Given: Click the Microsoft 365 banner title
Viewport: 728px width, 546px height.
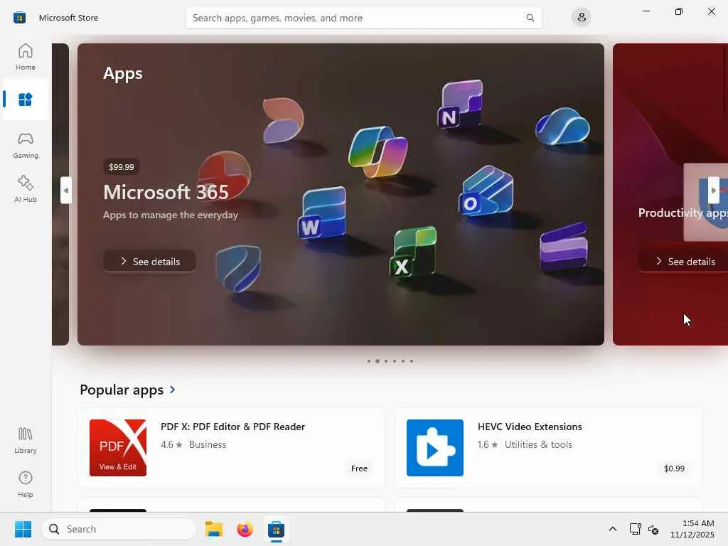Looking at the screenshot, I should [166, 192].
